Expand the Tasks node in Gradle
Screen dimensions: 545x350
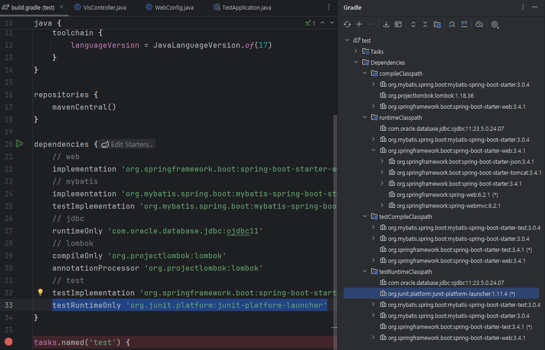pos(356,51)
